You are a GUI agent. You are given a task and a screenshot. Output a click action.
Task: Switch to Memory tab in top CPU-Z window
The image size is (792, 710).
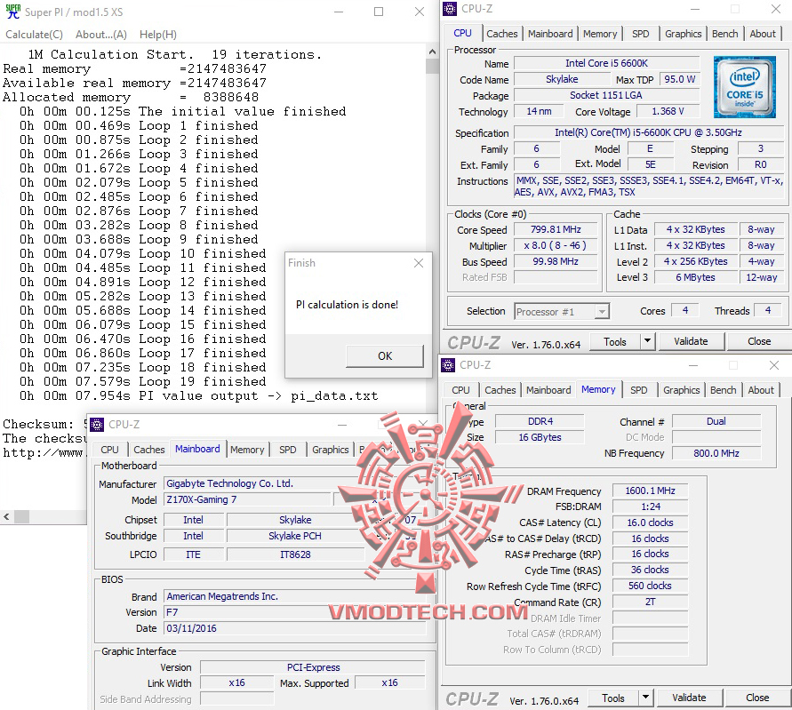pos(600,34)
